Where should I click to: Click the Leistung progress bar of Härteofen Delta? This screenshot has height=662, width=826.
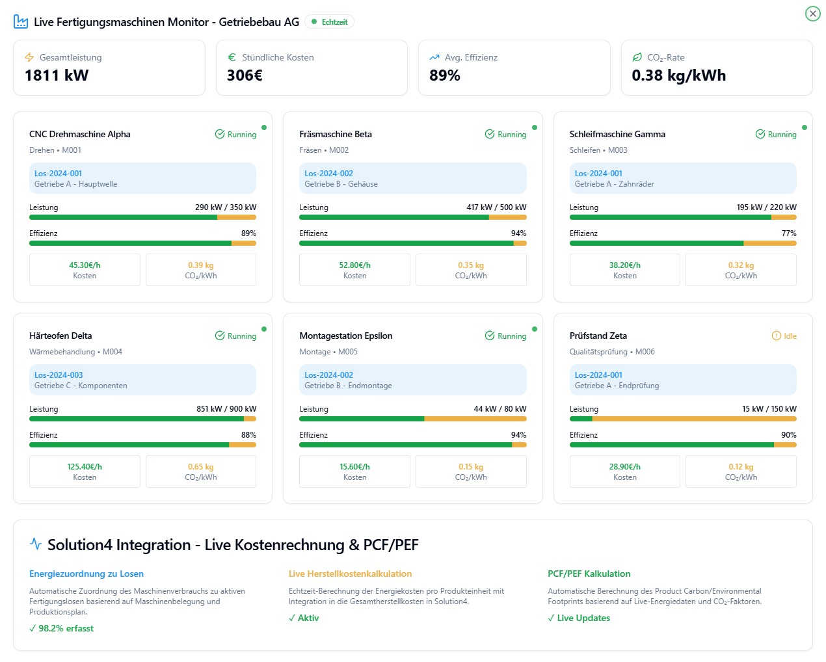pyautogui.click(x=142, y=419)
